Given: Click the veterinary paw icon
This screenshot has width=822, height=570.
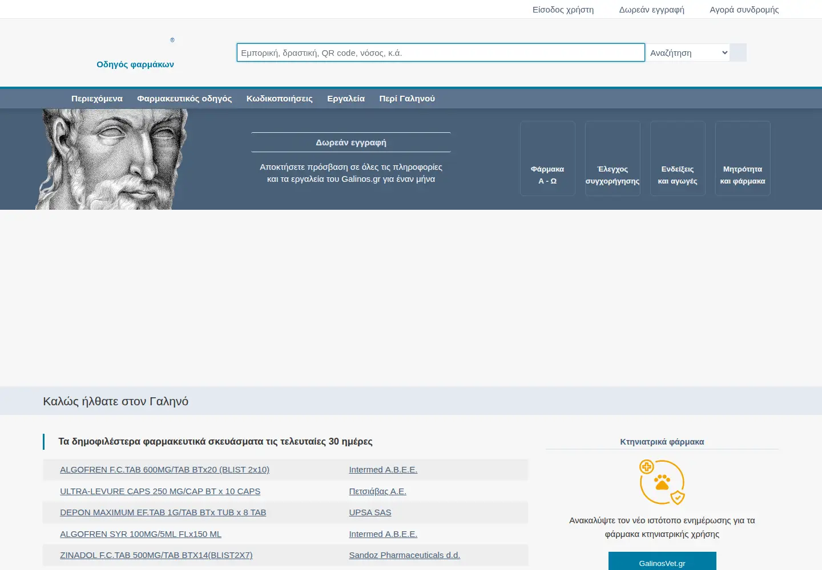Looking at the screenshot, I should coord(662,482).
